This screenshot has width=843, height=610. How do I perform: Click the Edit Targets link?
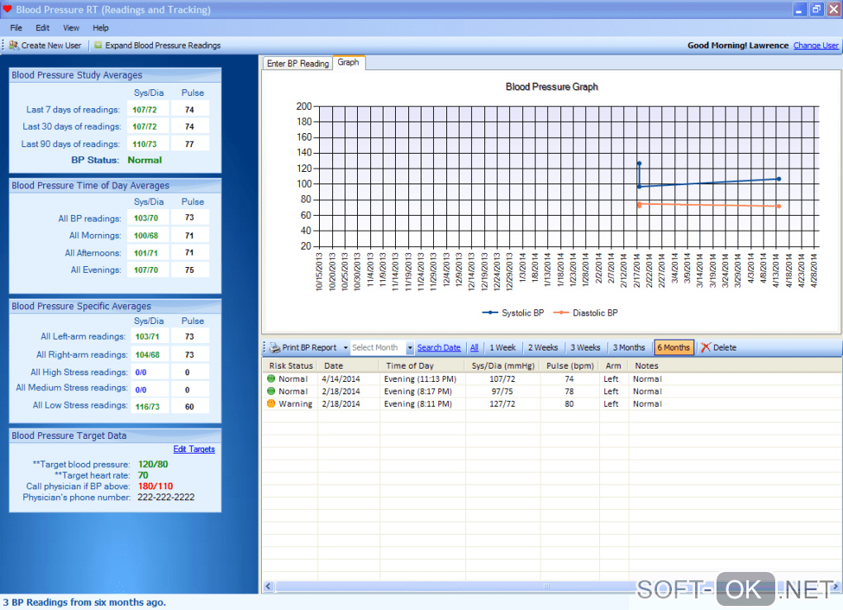click(x=193, y=450)
